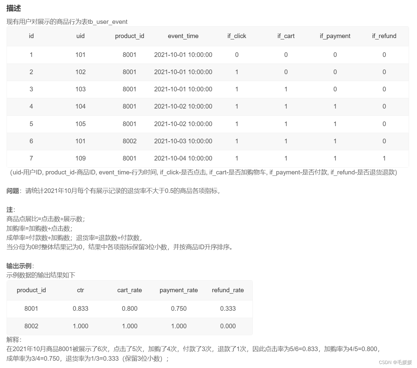
Task: Click the product_id header in the first table
Action: pos(129,36)
